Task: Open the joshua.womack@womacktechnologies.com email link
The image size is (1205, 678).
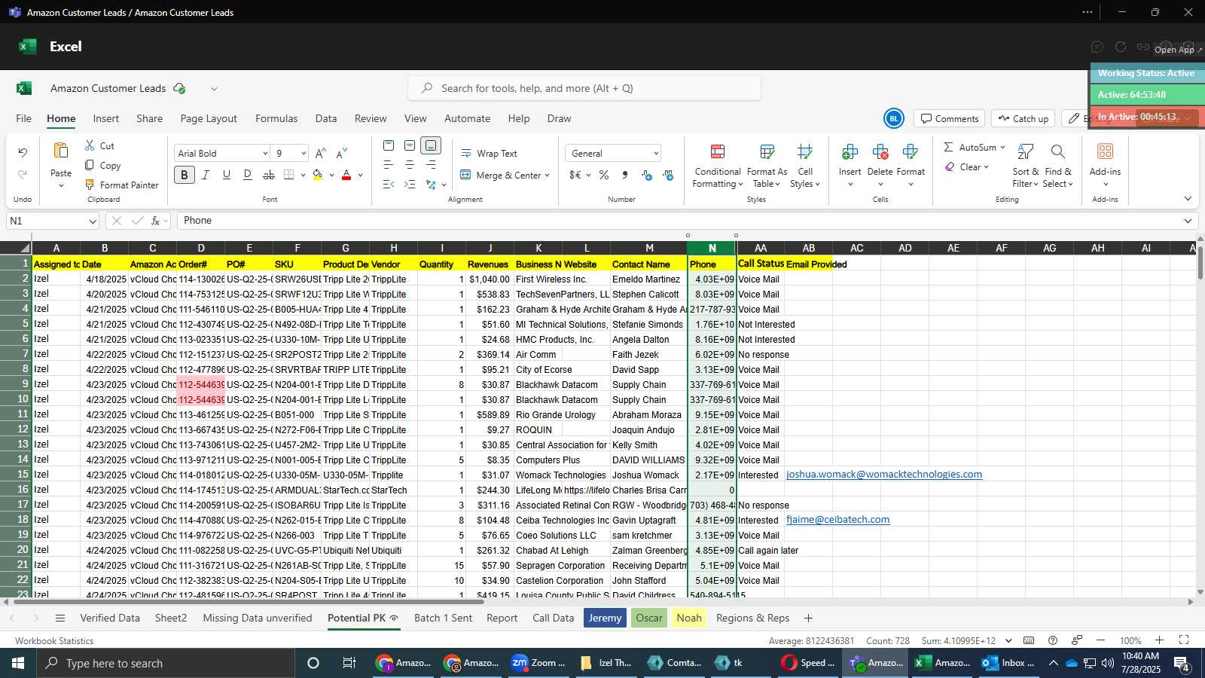Action: [884, 475]
